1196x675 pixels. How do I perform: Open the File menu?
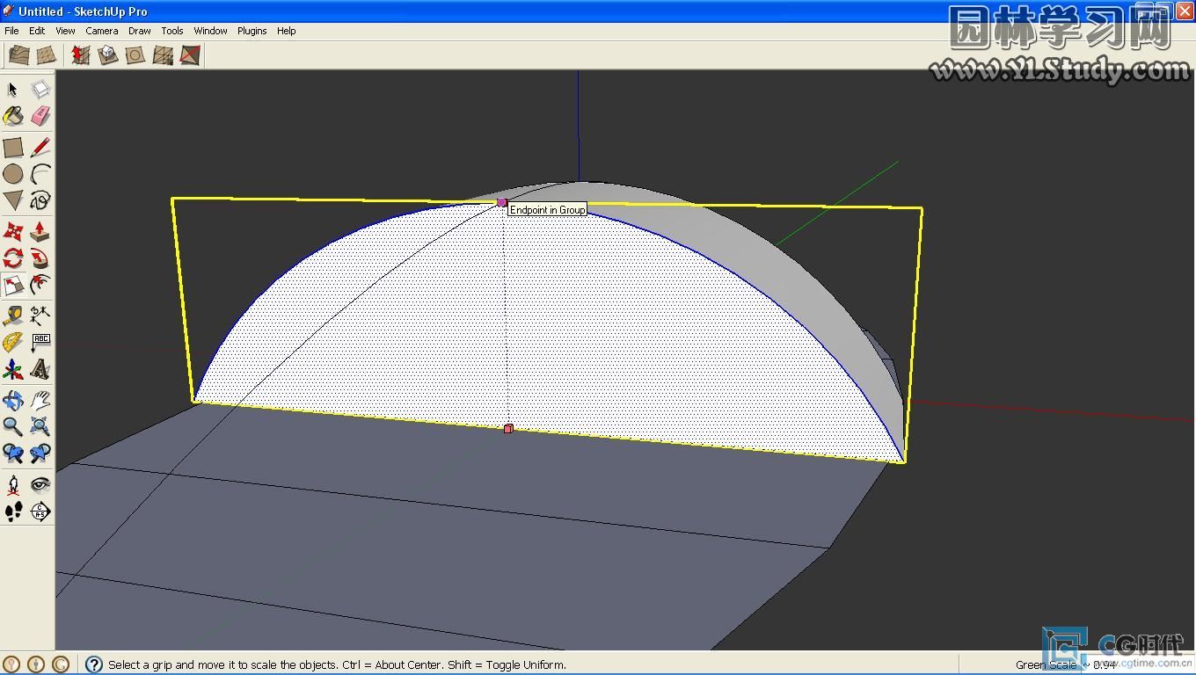(11, 31)
